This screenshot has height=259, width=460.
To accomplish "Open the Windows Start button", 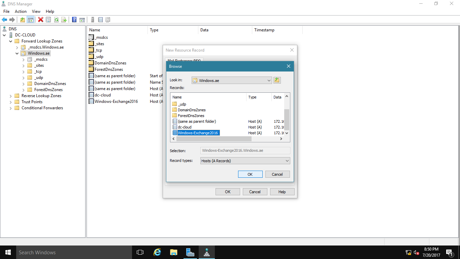I will tap(8, 252).
